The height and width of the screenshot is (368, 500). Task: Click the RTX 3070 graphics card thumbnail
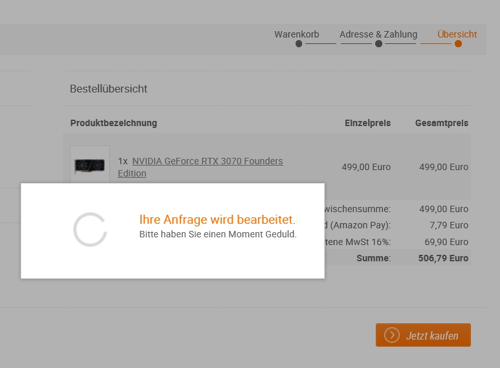90,165
